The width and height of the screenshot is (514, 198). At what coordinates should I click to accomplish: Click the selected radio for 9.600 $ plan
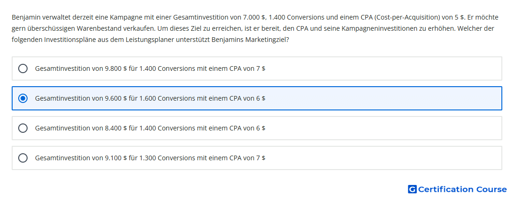click(x=22, y=98)
